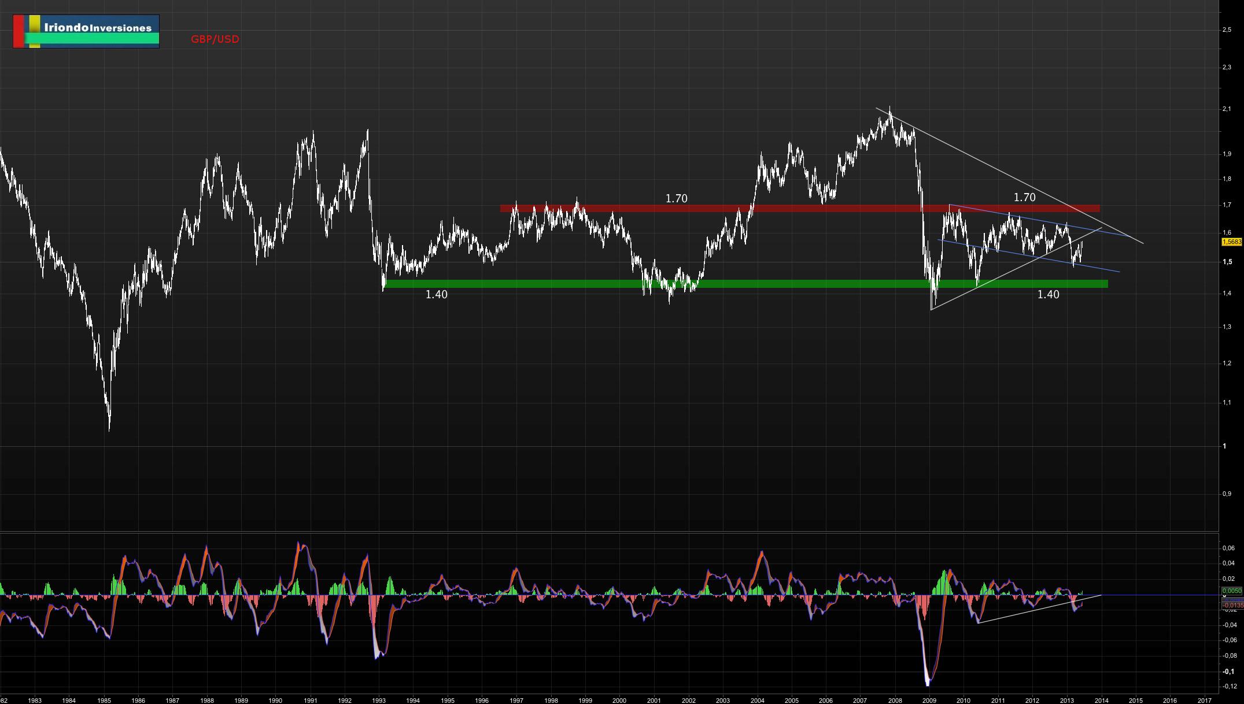Select the yellow 1,5683 current price tag

[x=1231, y=242]
